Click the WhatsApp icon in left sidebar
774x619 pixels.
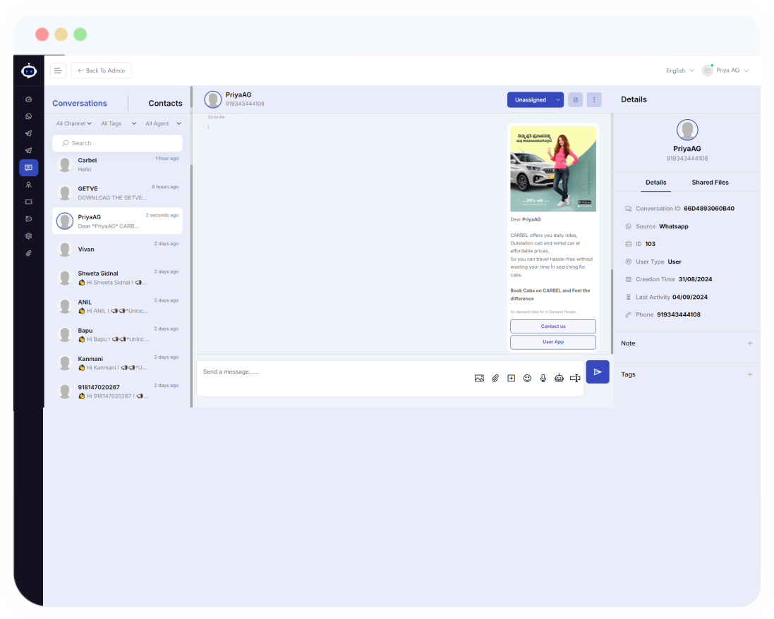point(28,116)
